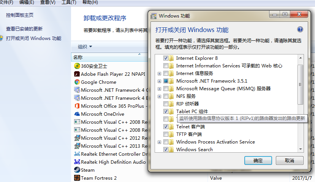
Task: Click the folder icon beside Windows Search
Action: pos(171,150)
